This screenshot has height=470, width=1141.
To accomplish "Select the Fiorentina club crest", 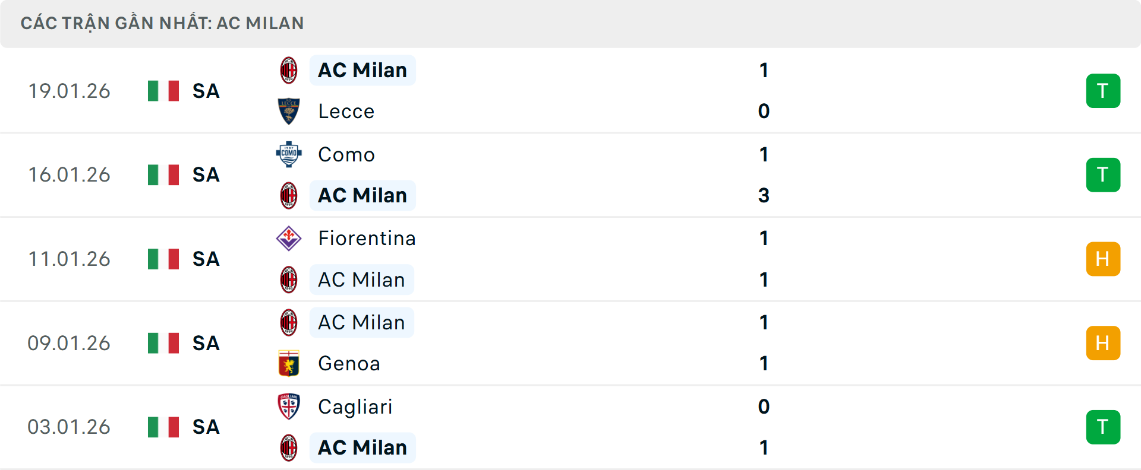I will pyautogui.click(x=289, y=238).
